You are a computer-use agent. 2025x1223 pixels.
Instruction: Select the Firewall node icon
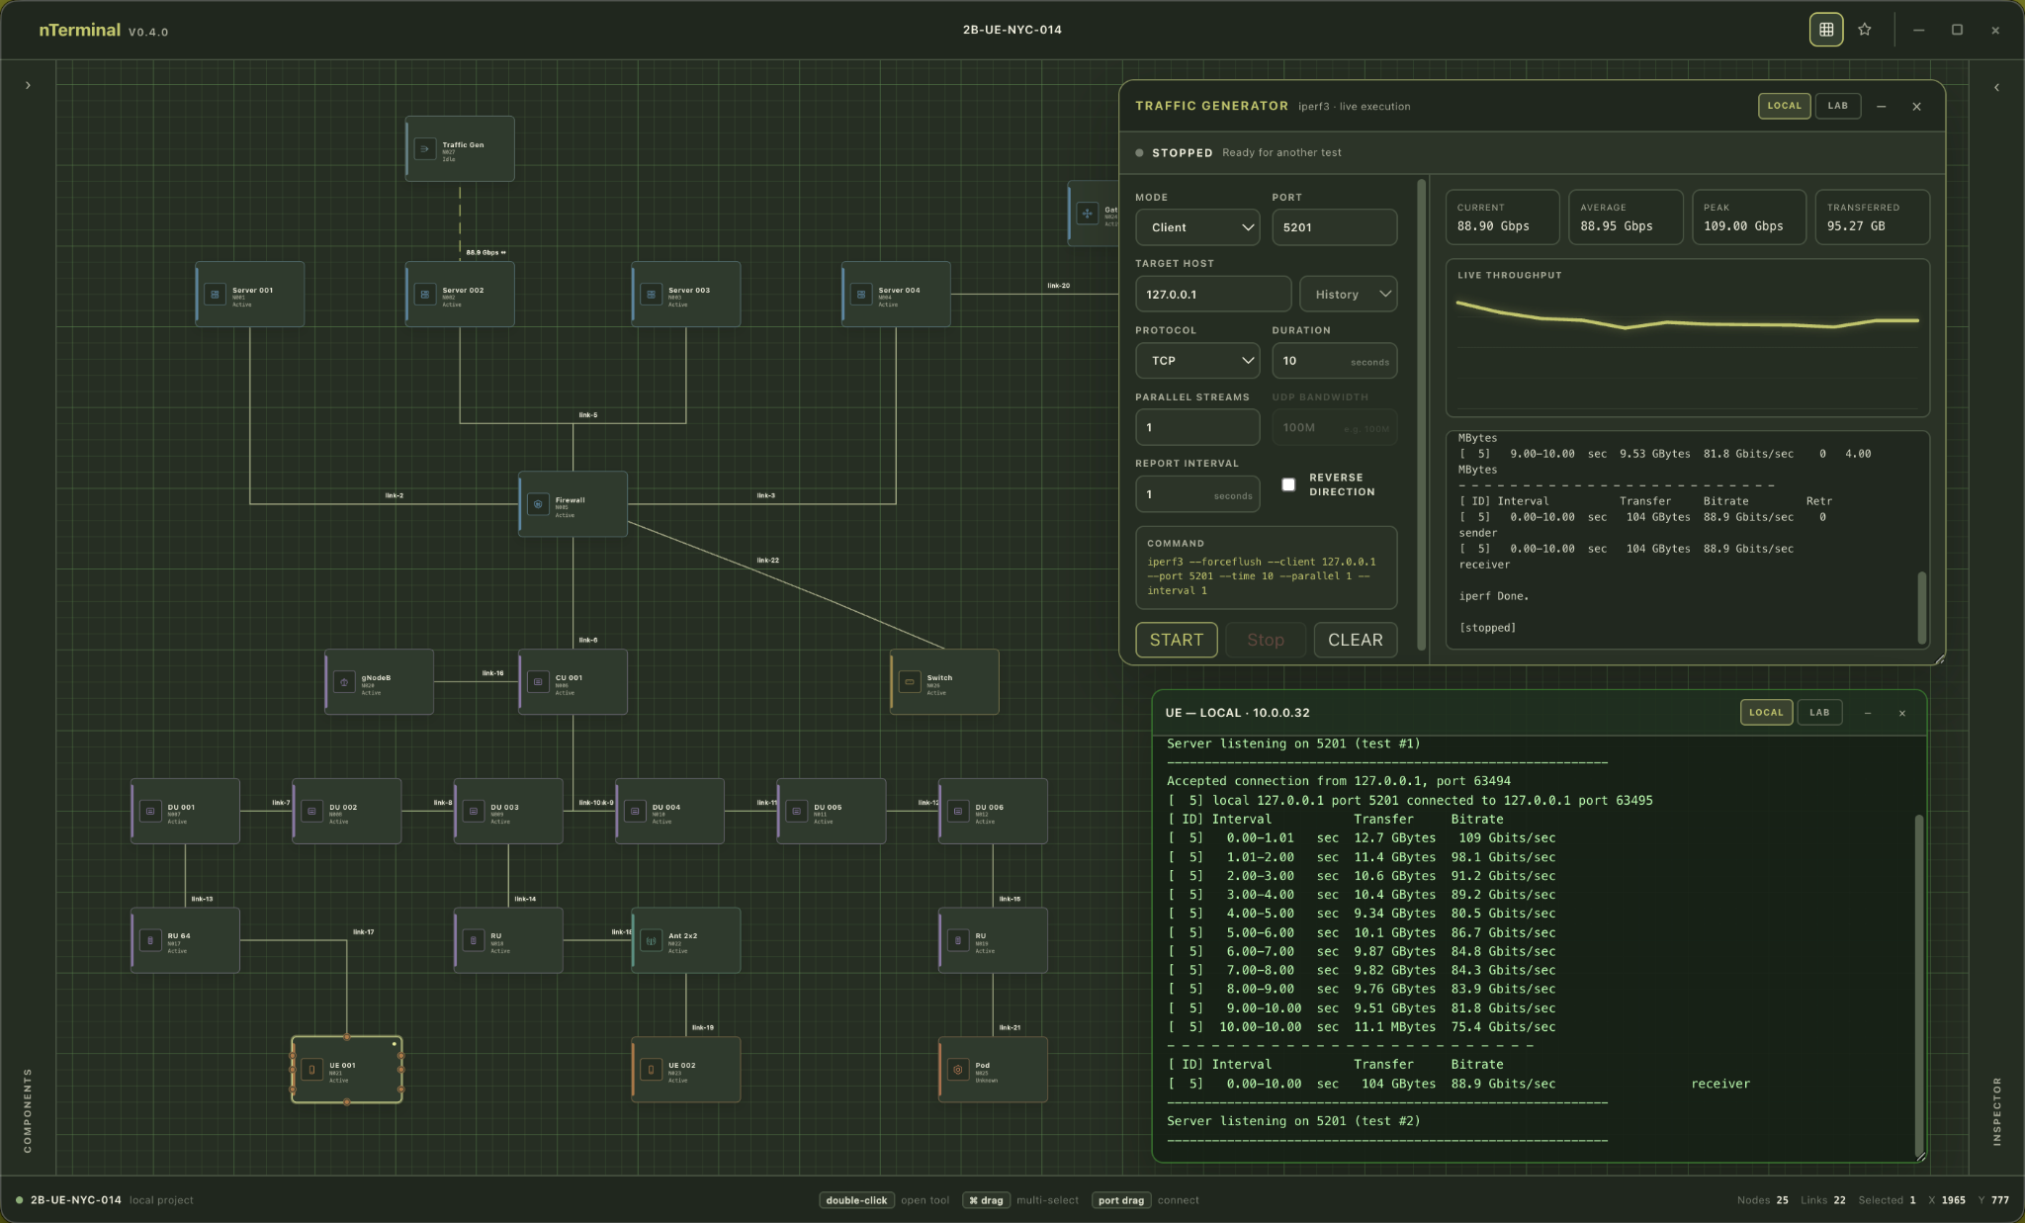tap(538, 504)
